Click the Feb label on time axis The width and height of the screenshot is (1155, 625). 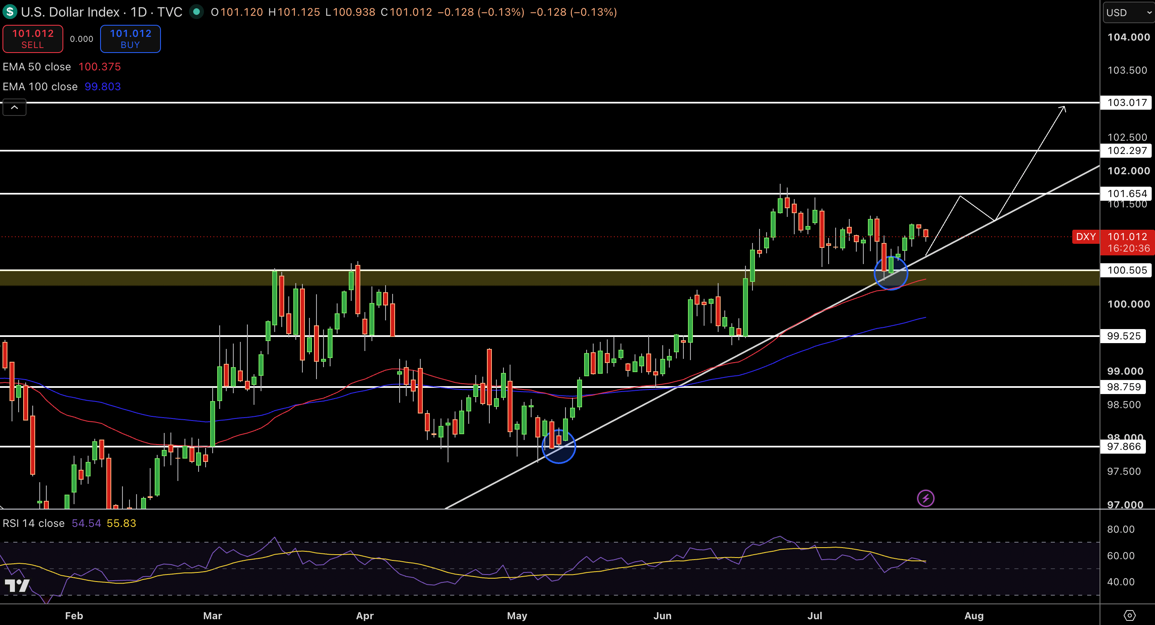[74, 615]
